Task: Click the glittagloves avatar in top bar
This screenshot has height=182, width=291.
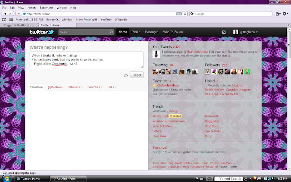Action: (x=236, y=32)
